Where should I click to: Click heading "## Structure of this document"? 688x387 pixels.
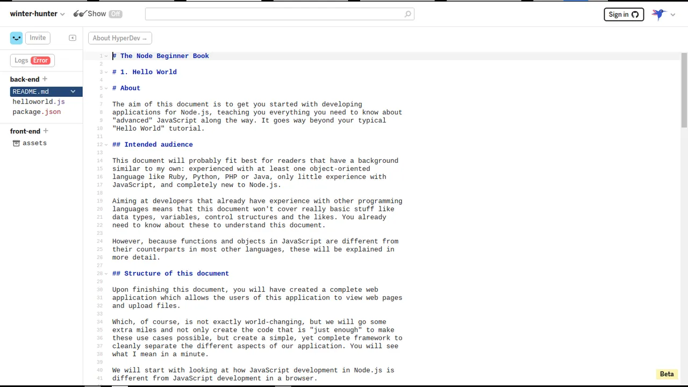click(x=170, y=274)
